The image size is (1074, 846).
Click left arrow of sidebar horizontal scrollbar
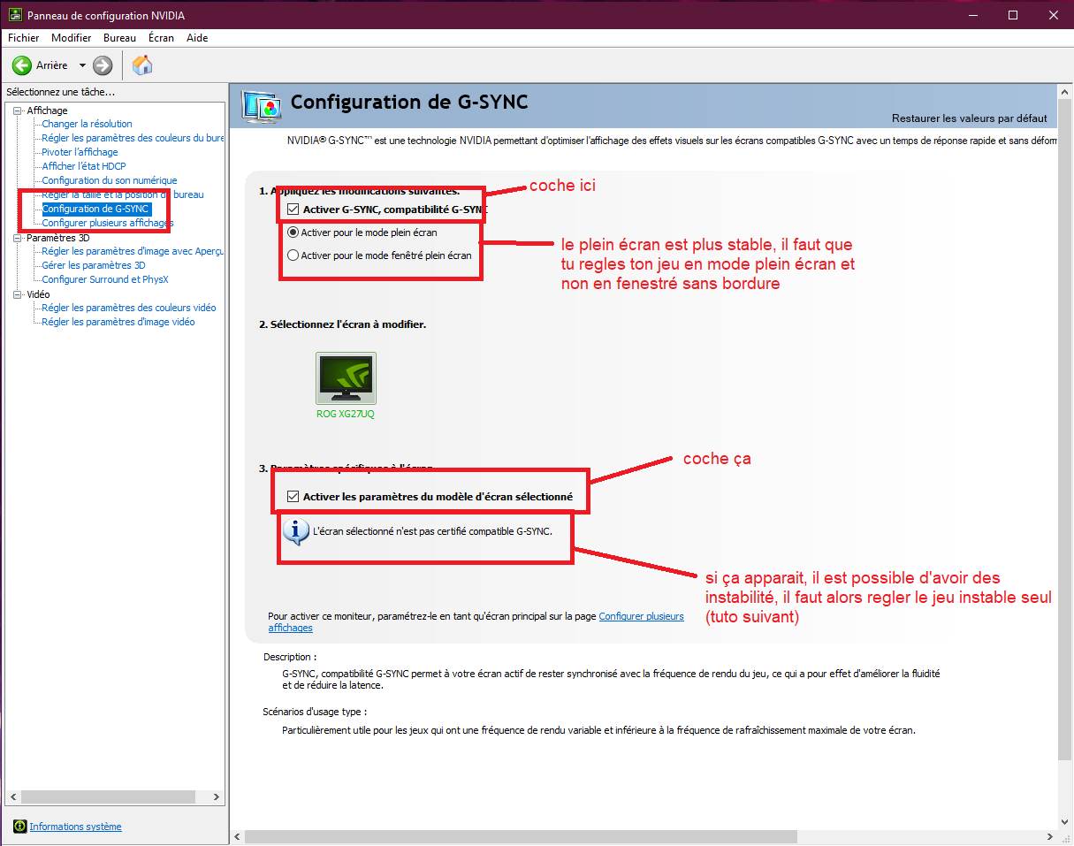[13, 796]
